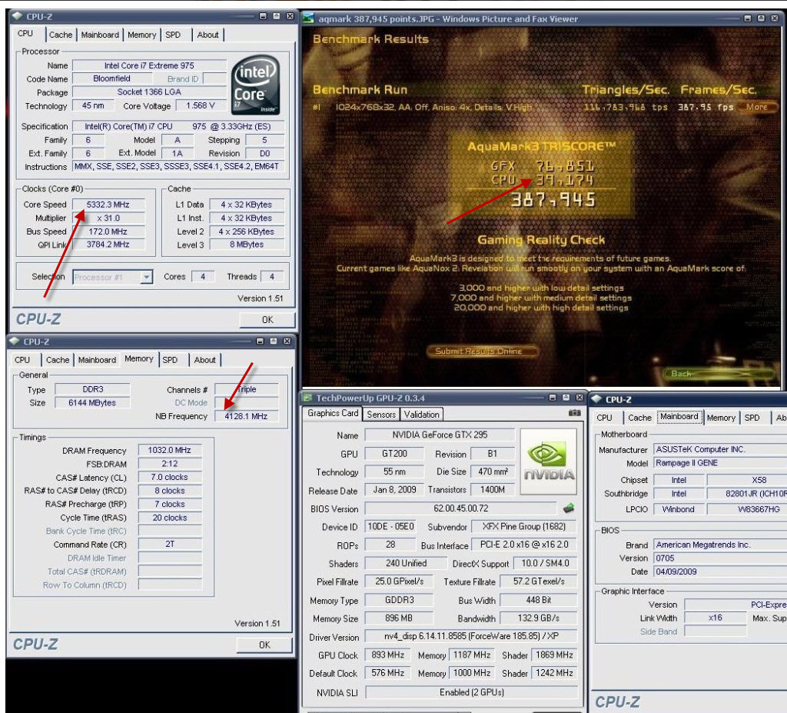787x713 pixels.
Task: Click the CAS# Latency value '7.0 clocks'
Action: [170, 477]
